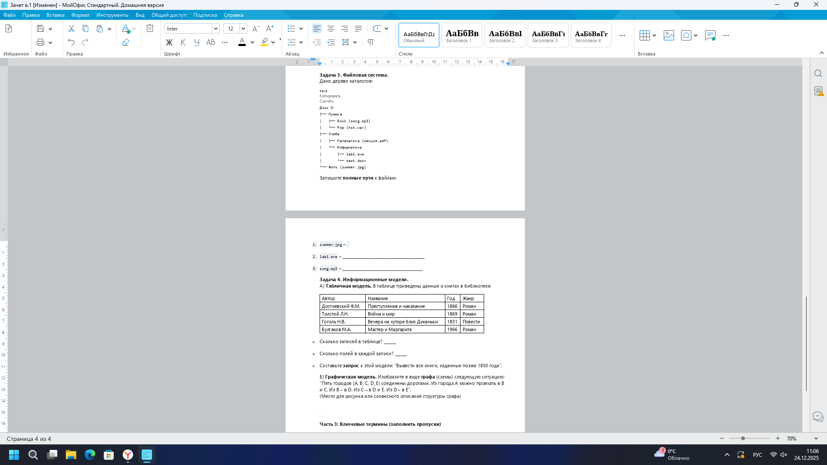827x465 pixels.
Task: Open Yandex Browser from the taskbar
Action: click(x=128, y=455)
